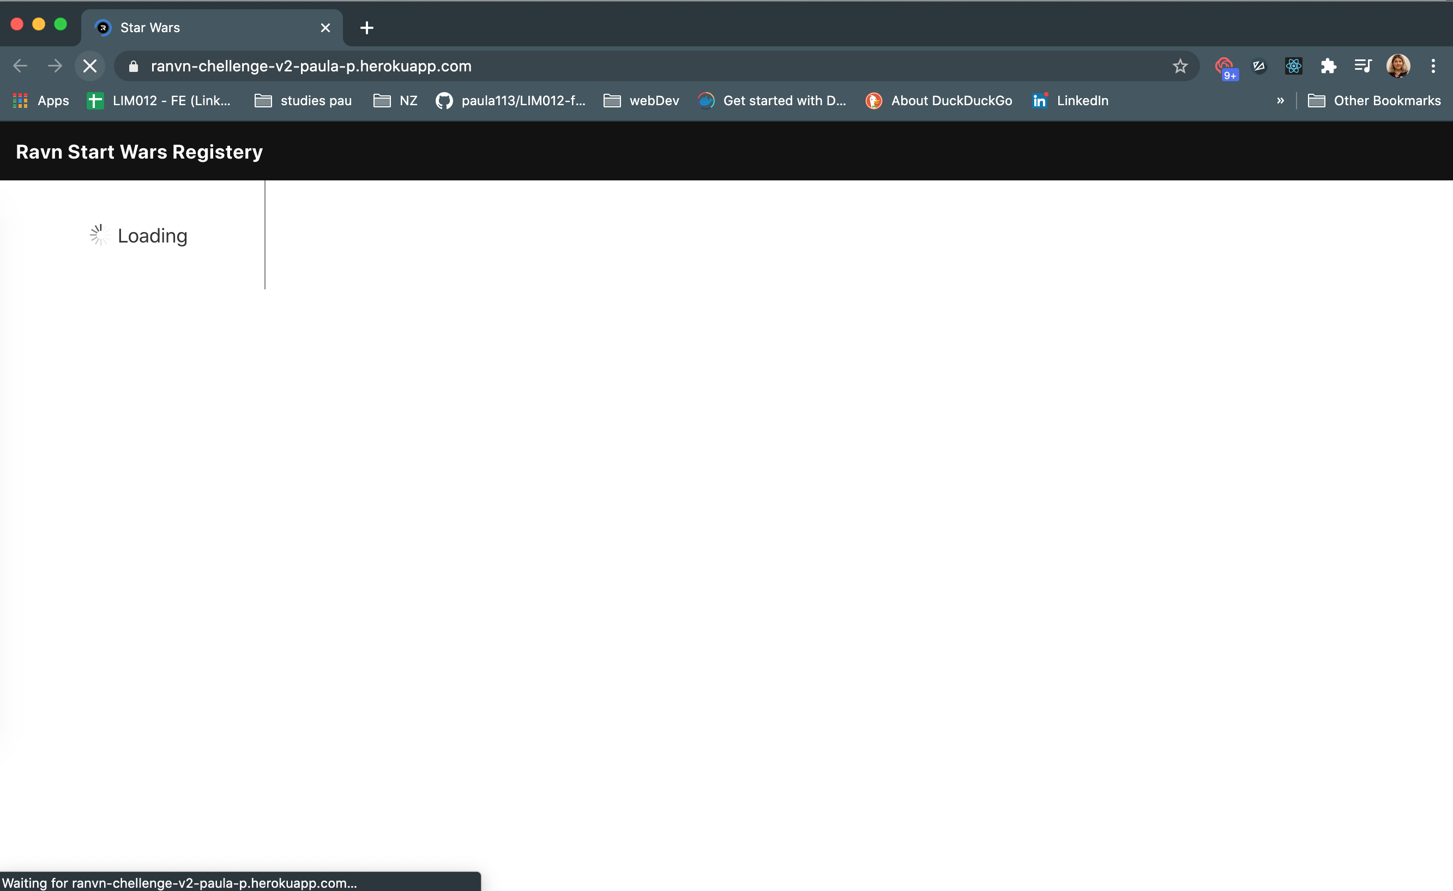Open Chrome three-dot menu

click(1433, 66)
